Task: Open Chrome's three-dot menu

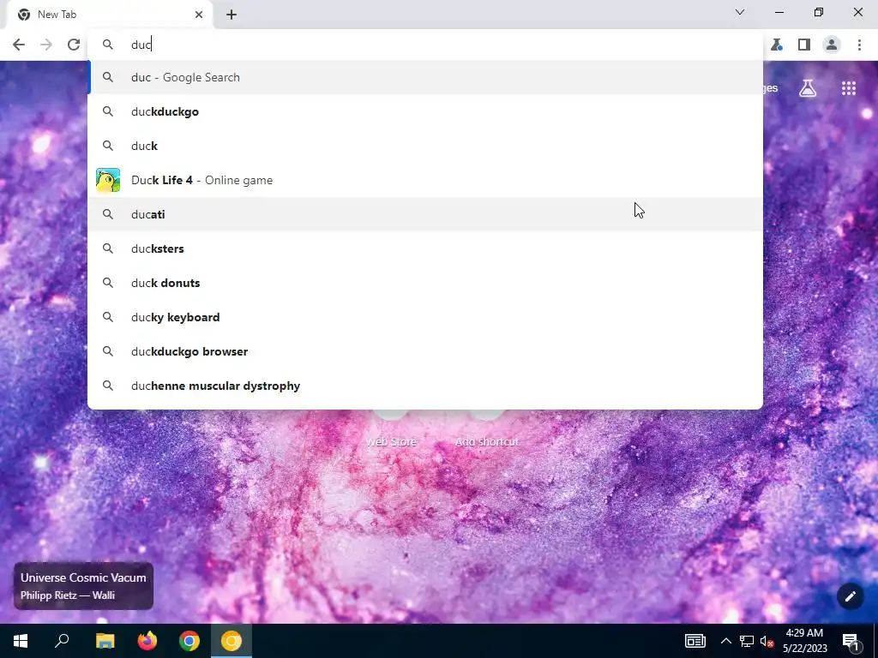Action: [859, 45]
